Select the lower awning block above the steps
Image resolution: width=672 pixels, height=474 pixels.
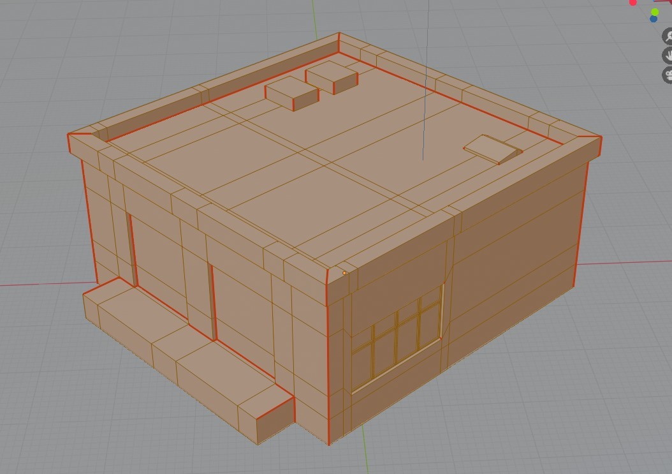click(x=128, y=306)
